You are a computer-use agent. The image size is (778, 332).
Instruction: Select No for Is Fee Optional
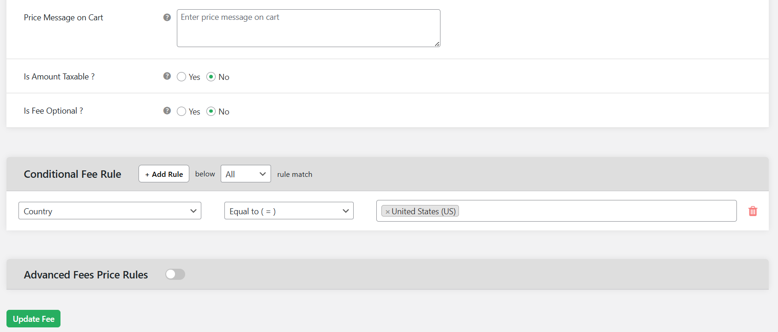[211, 111]
